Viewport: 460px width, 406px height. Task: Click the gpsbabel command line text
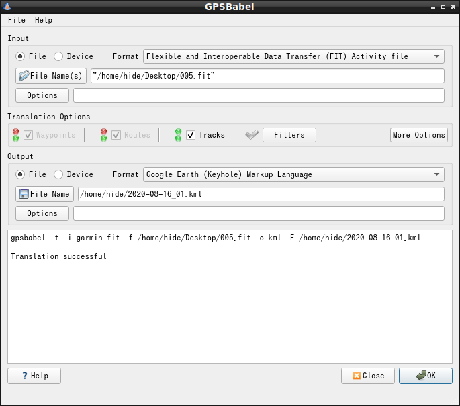pos(216,238)
